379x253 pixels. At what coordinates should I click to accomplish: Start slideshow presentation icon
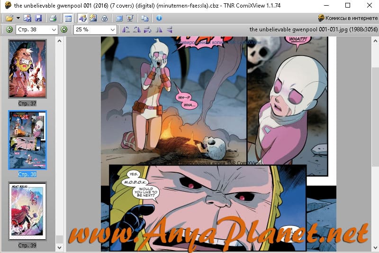pyautogui.click(x=130, y=18)
